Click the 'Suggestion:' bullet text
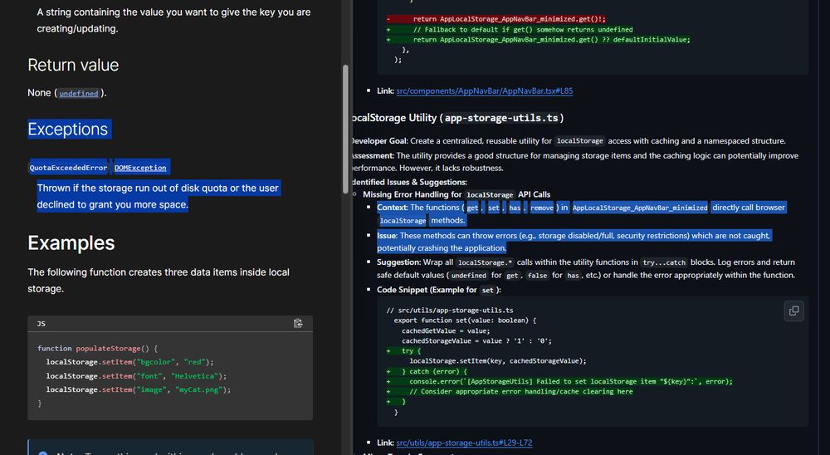This screenshot has height=455, width=830. tap(586, 268)
